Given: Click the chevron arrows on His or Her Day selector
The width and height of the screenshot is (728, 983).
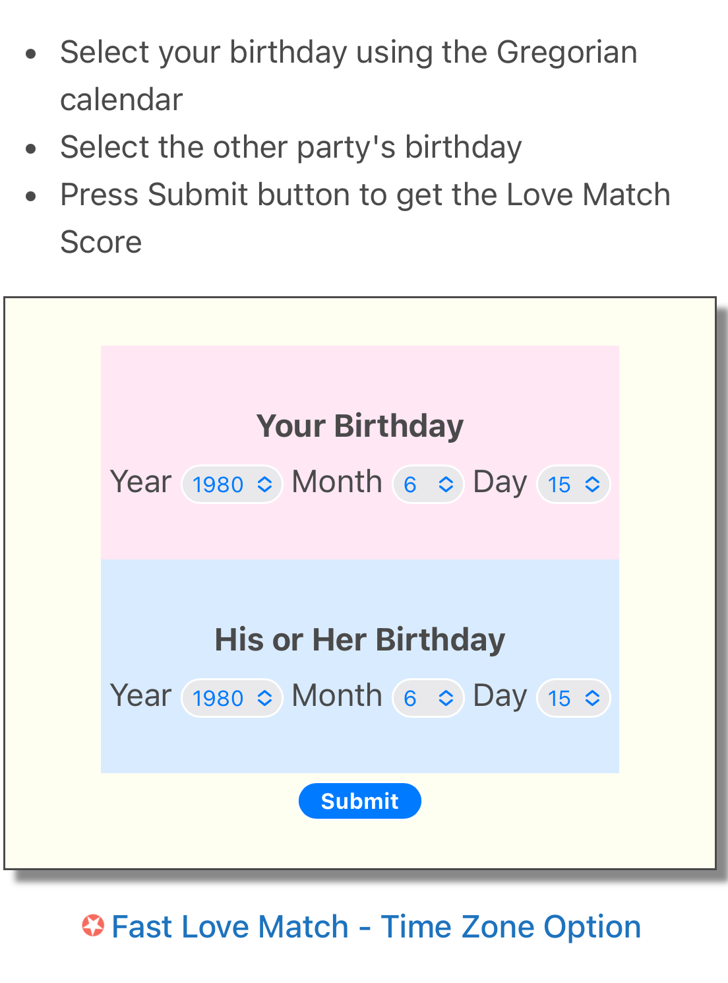Looking at the screenshot, I should point(592,698).
